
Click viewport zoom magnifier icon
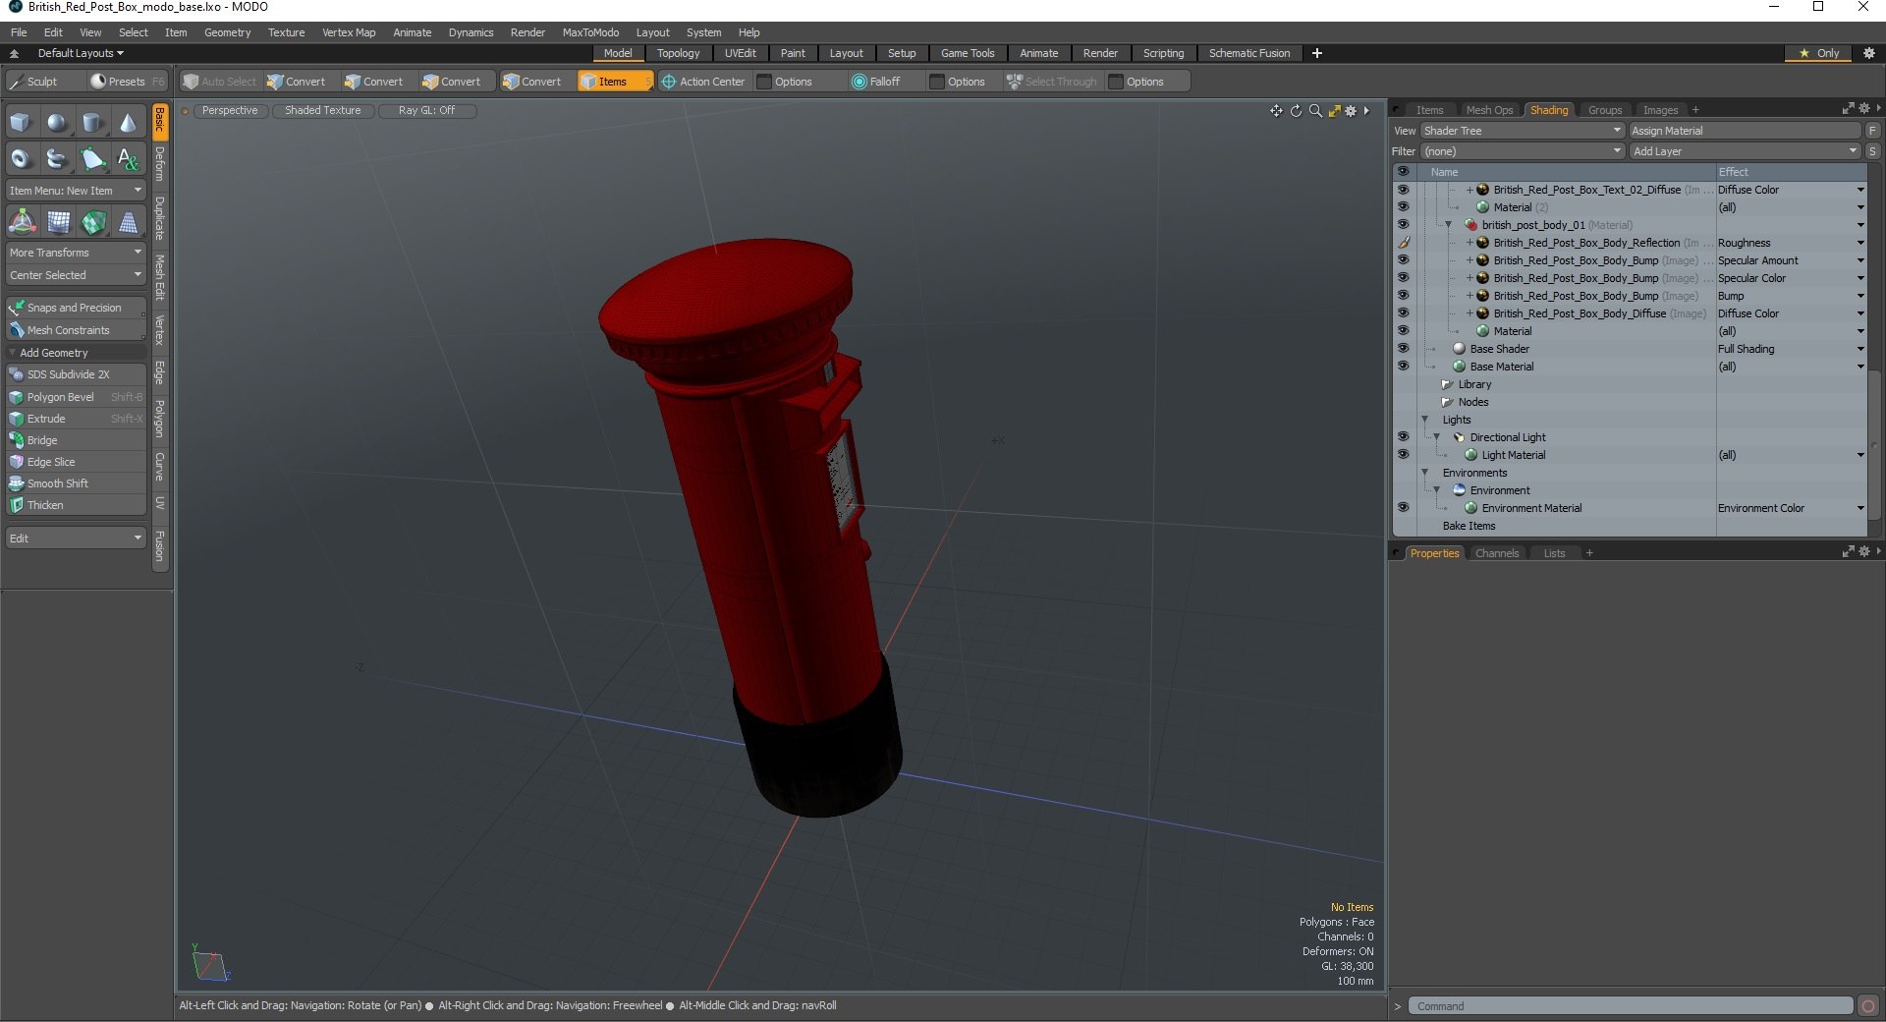(1315, 111)
